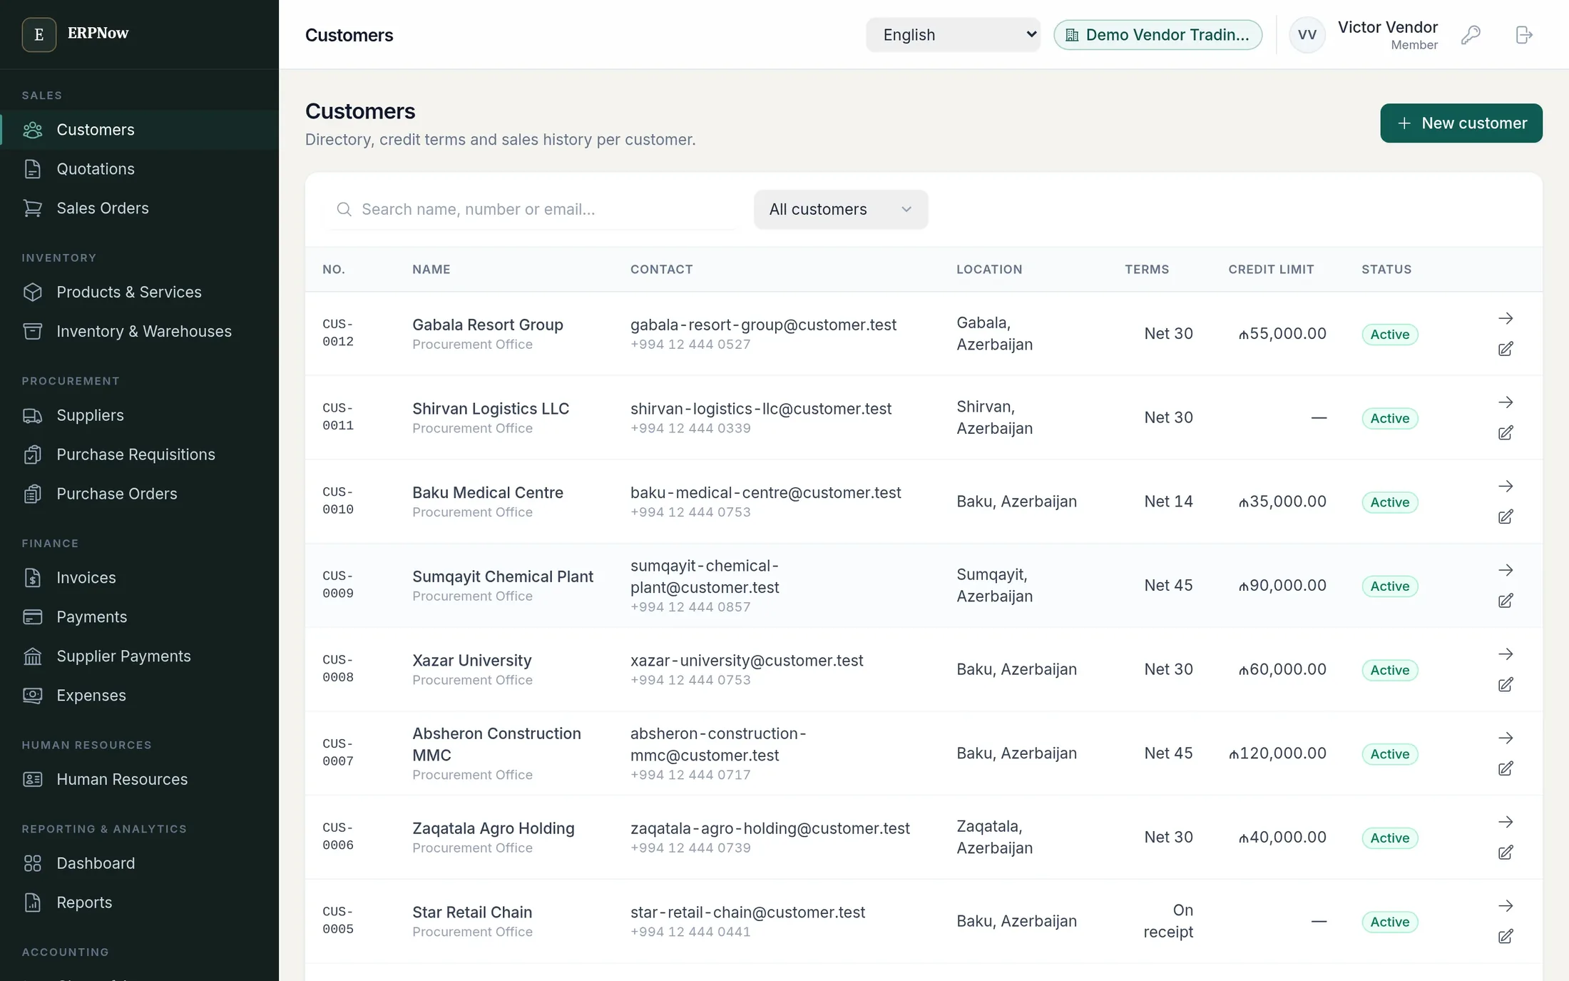The width and height of the screenshot is (1569, 981).
Task: Open Payments in sidebar
Action: click(140, 617)
